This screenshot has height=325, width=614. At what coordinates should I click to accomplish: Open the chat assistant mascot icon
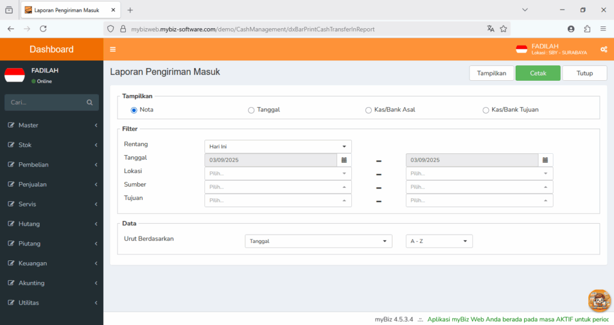click(599, 300)
